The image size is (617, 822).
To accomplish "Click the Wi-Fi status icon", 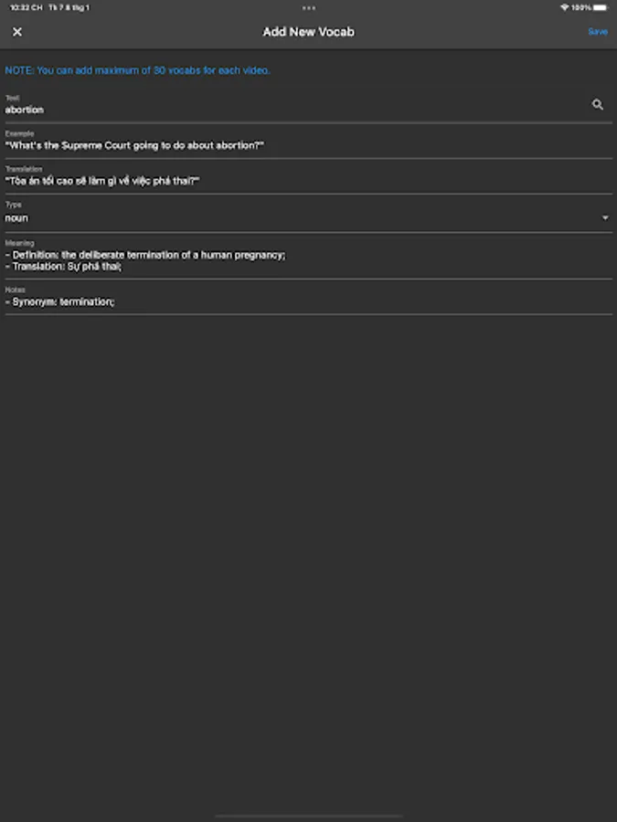I will (565, 7).
